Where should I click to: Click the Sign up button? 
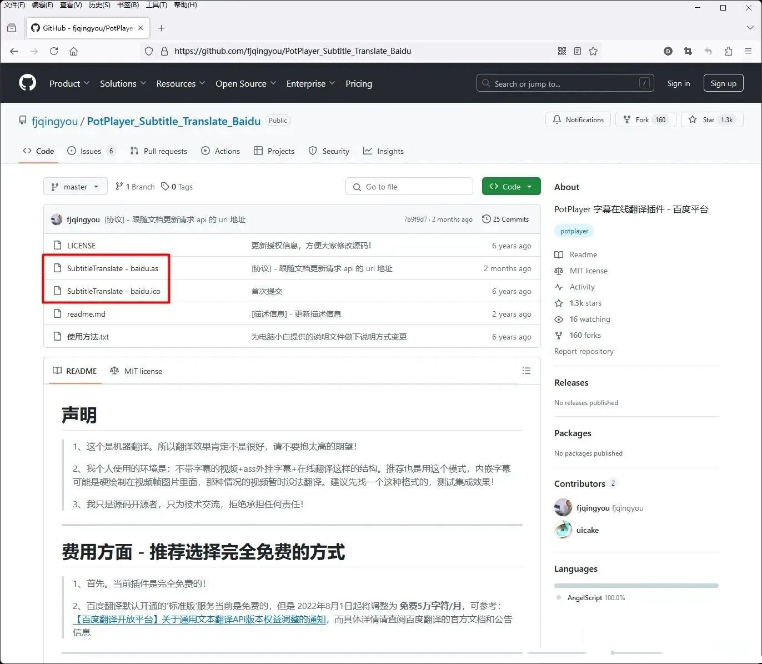click(723, 83)
